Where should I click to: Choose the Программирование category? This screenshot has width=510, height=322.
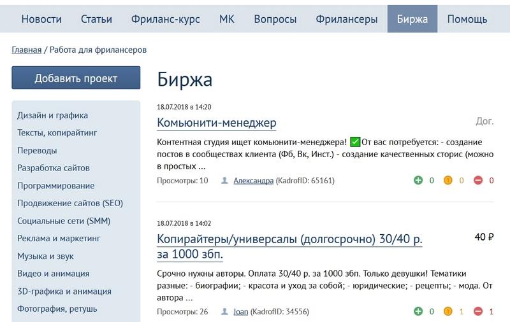tap(56, 186)
